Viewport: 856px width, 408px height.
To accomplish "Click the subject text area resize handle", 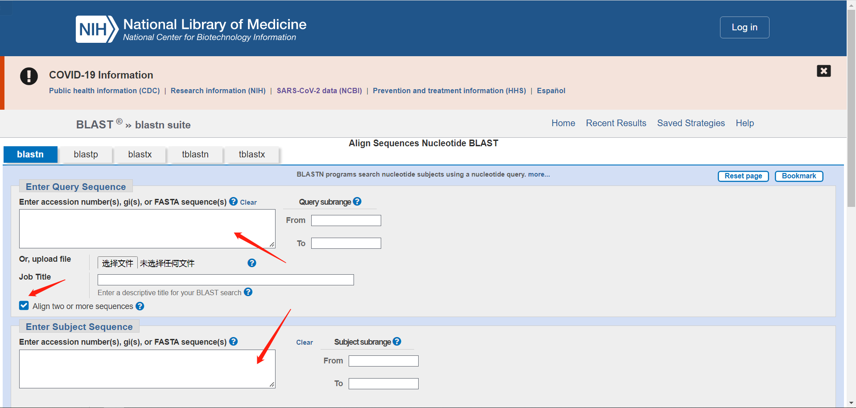I will [272, 384].
